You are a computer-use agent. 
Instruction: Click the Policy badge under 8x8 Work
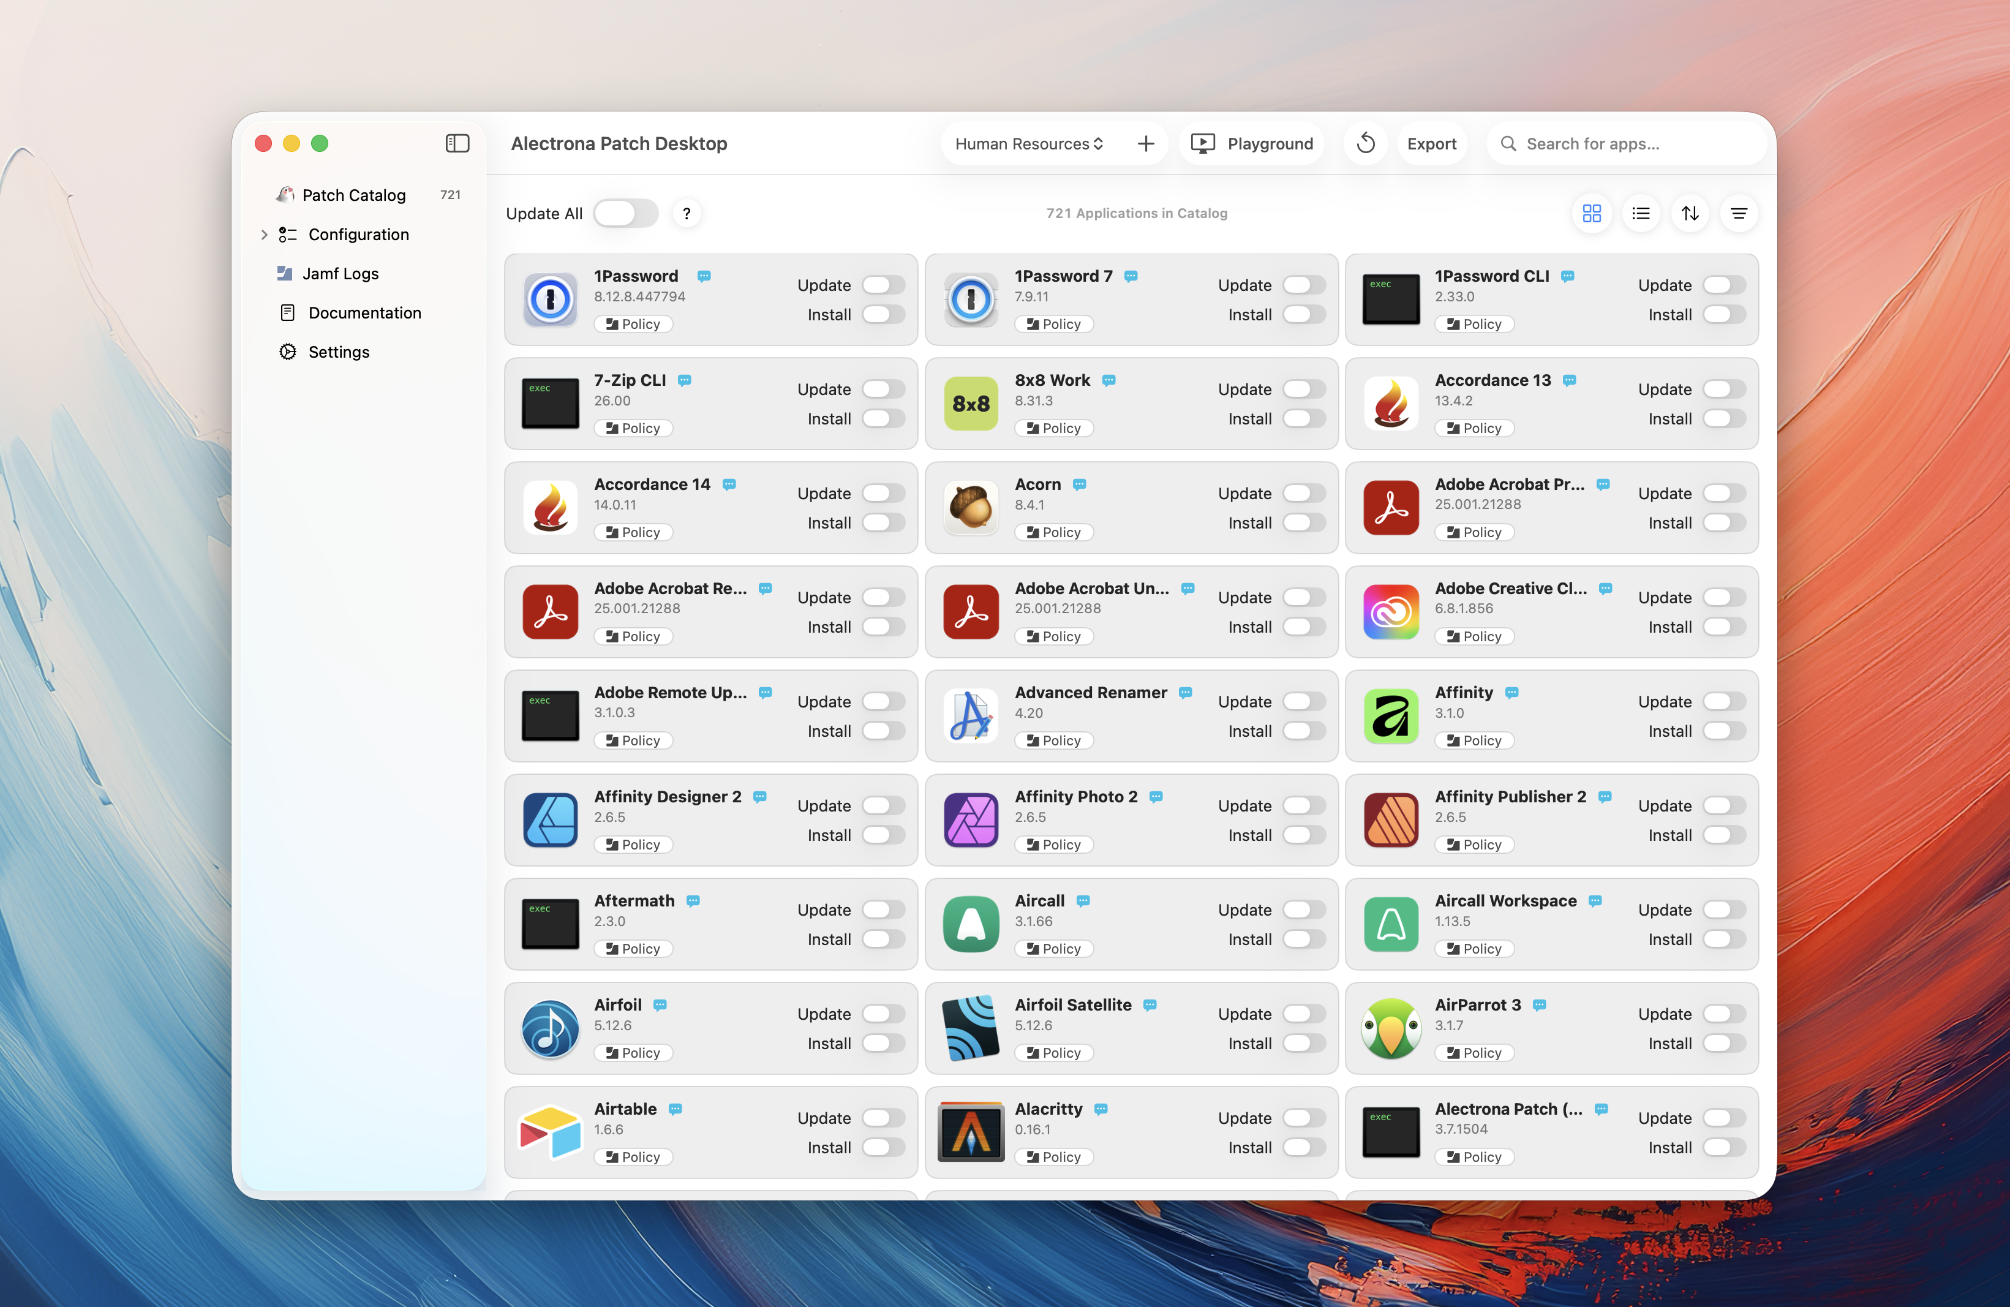[1053, 428]
